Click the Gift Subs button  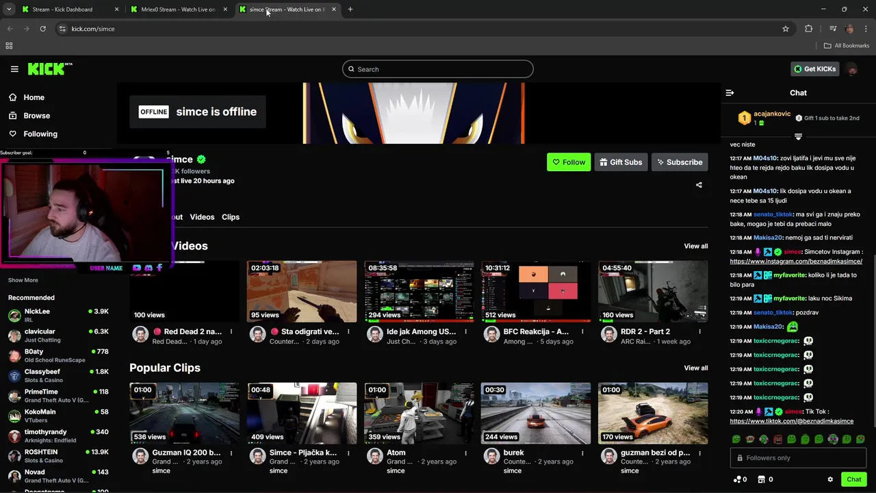621,162
